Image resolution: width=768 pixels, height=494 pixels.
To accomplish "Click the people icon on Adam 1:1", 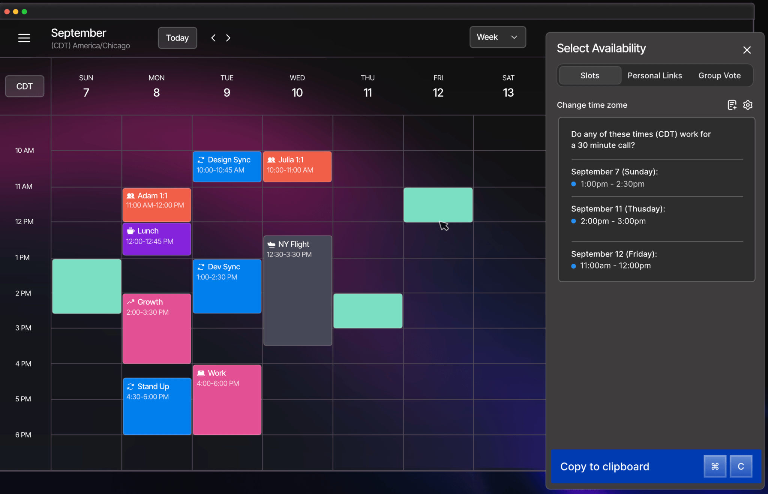I will click(130, 196).
